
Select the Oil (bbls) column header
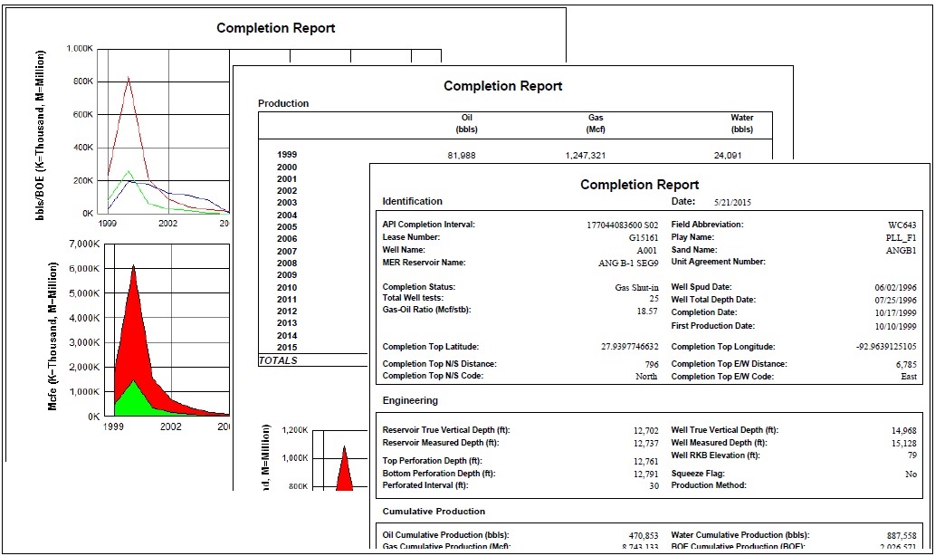[x=467, y=123]
